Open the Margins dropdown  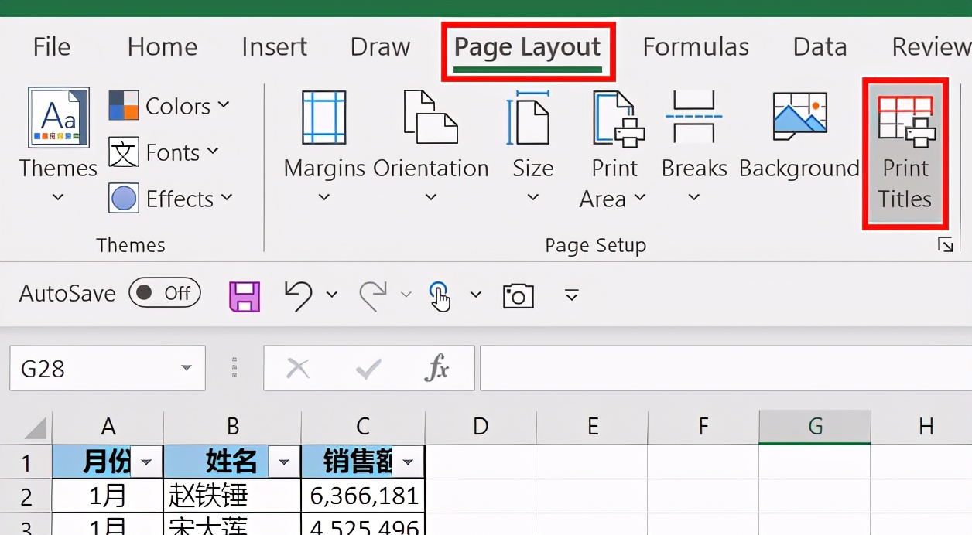click(x=324, y=147)
